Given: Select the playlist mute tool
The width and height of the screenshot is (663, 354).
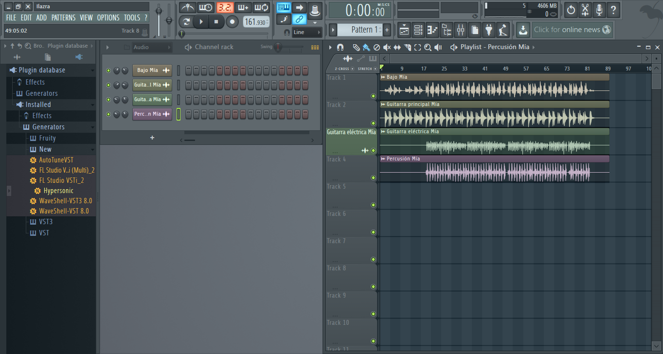Looking at the screenshot, I should point(387,47).
